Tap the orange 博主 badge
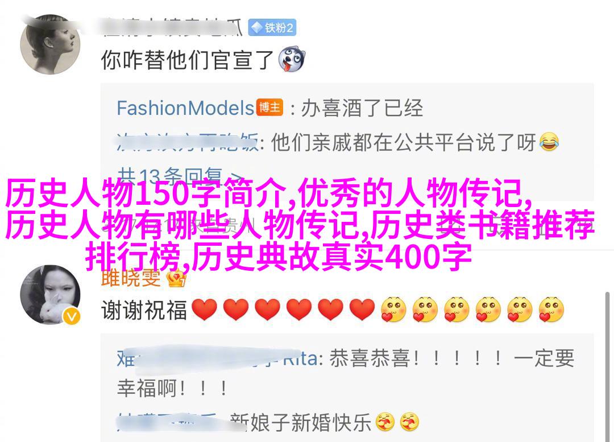The height and width of the screenshot is (442, 614). pos(270,108)
